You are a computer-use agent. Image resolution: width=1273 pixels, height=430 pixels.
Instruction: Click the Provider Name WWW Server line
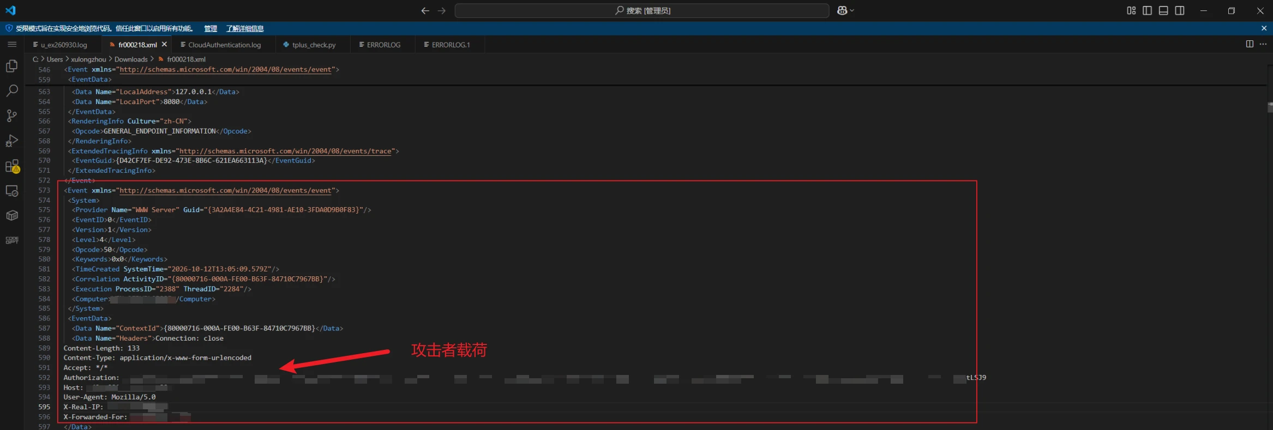(221, 210)
